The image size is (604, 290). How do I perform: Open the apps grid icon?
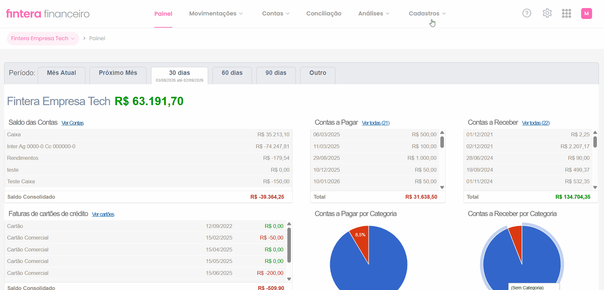[x=566, y=13]
